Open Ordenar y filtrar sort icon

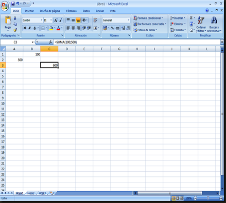201,20
